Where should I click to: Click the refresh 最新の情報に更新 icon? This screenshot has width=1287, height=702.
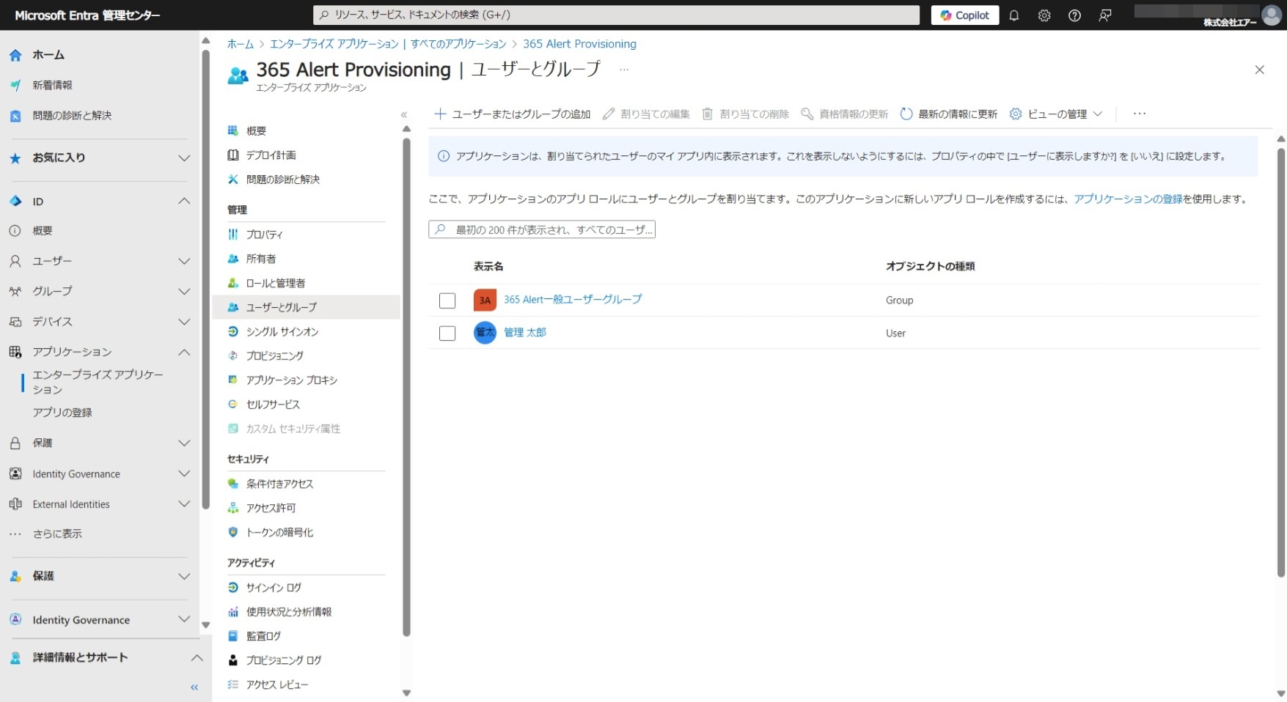(x=906, y=114)
